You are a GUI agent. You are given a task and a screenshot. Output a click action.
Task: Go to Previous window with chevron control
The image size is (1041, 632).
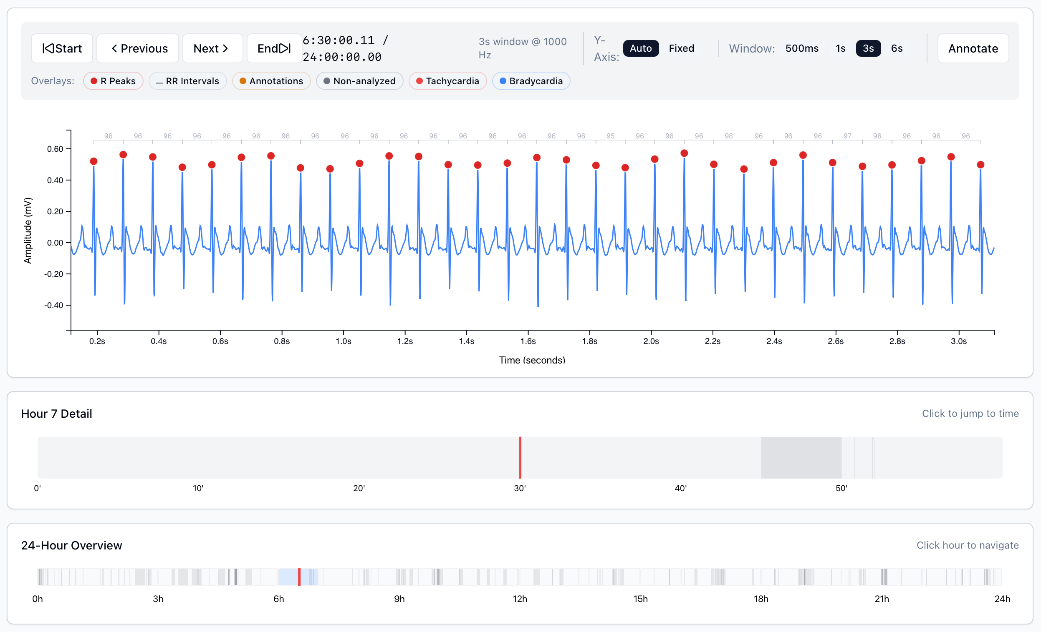pos(137,48)
